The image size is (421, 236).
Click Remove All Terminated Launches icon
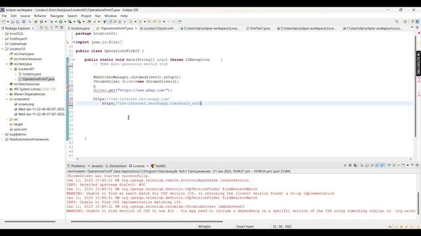point(355,165)
